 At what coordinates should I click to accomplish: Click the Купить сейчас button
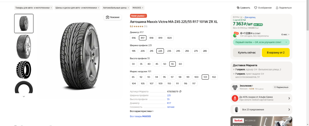(247, 53)
